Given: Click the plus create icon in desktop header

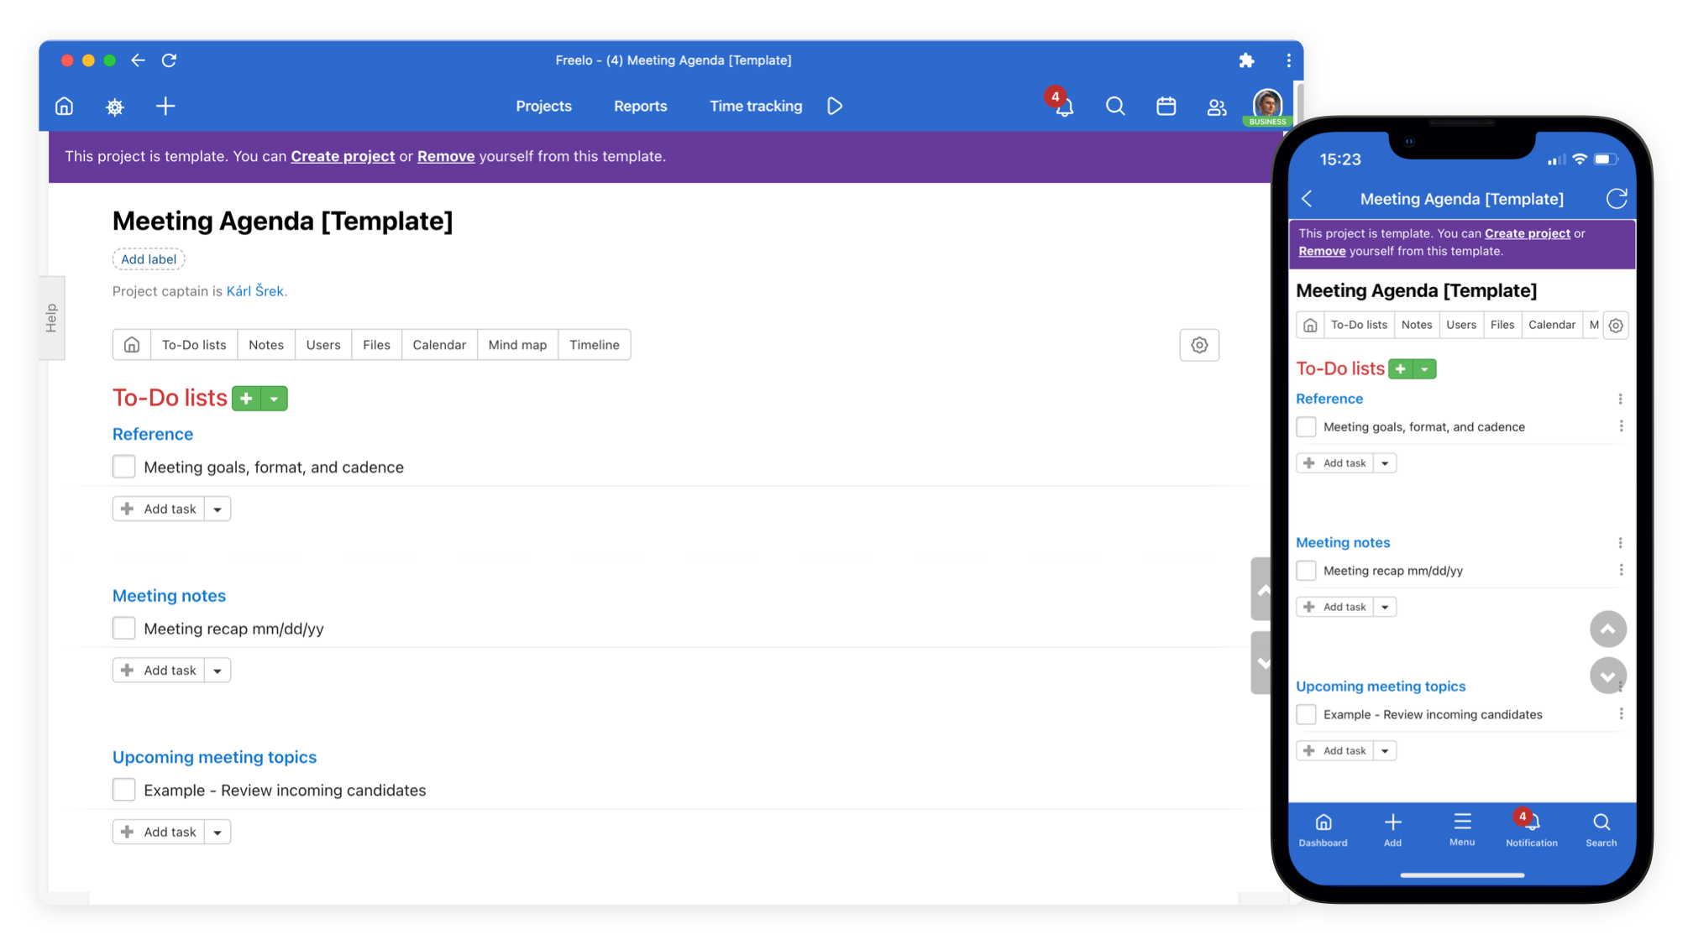Looking at the screenshot, I should point(165,106).
